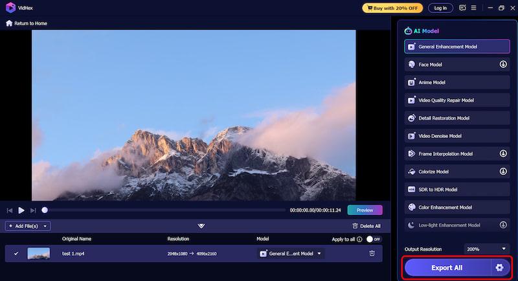
Task: Click resolution 2048x1080 → 4096x2160 text
Action: [x=192, y=254]
